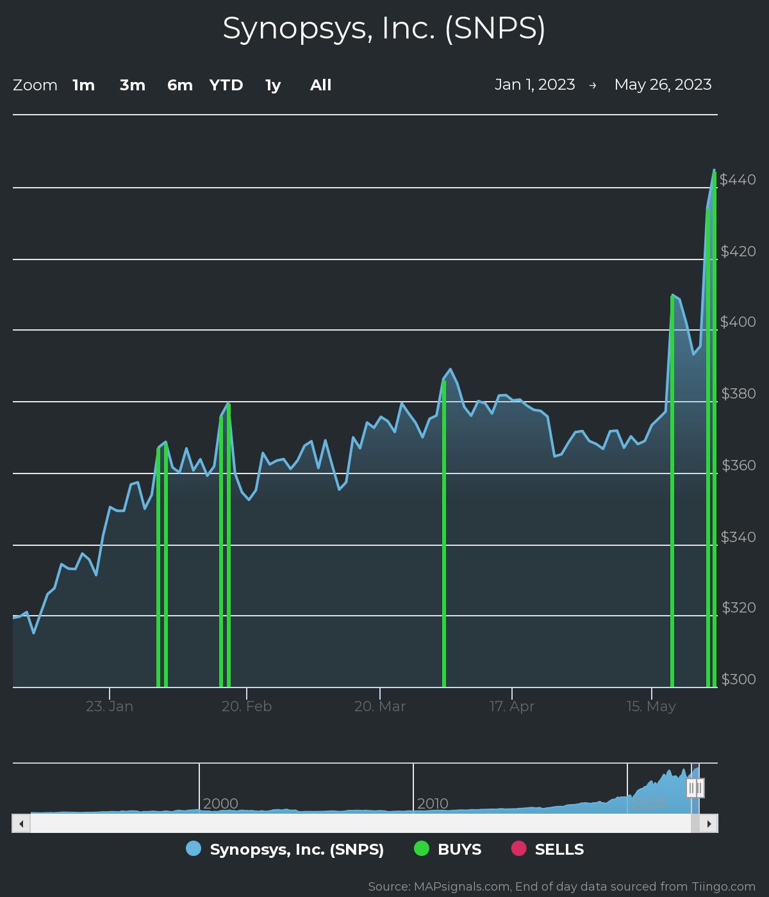Screen dimensions: 769x897
Task: Select the 6m zoom range
Action: click(180, 85)
